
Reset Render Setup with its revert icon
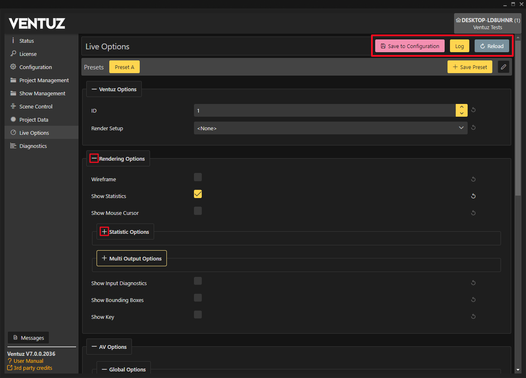[473, 128]
